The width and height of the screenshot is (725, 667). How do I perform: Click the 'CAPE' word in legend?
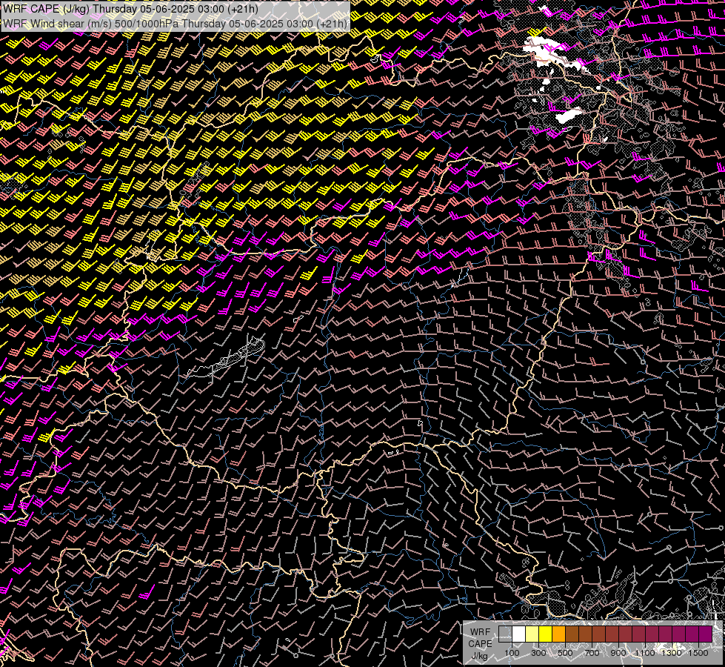480,644
